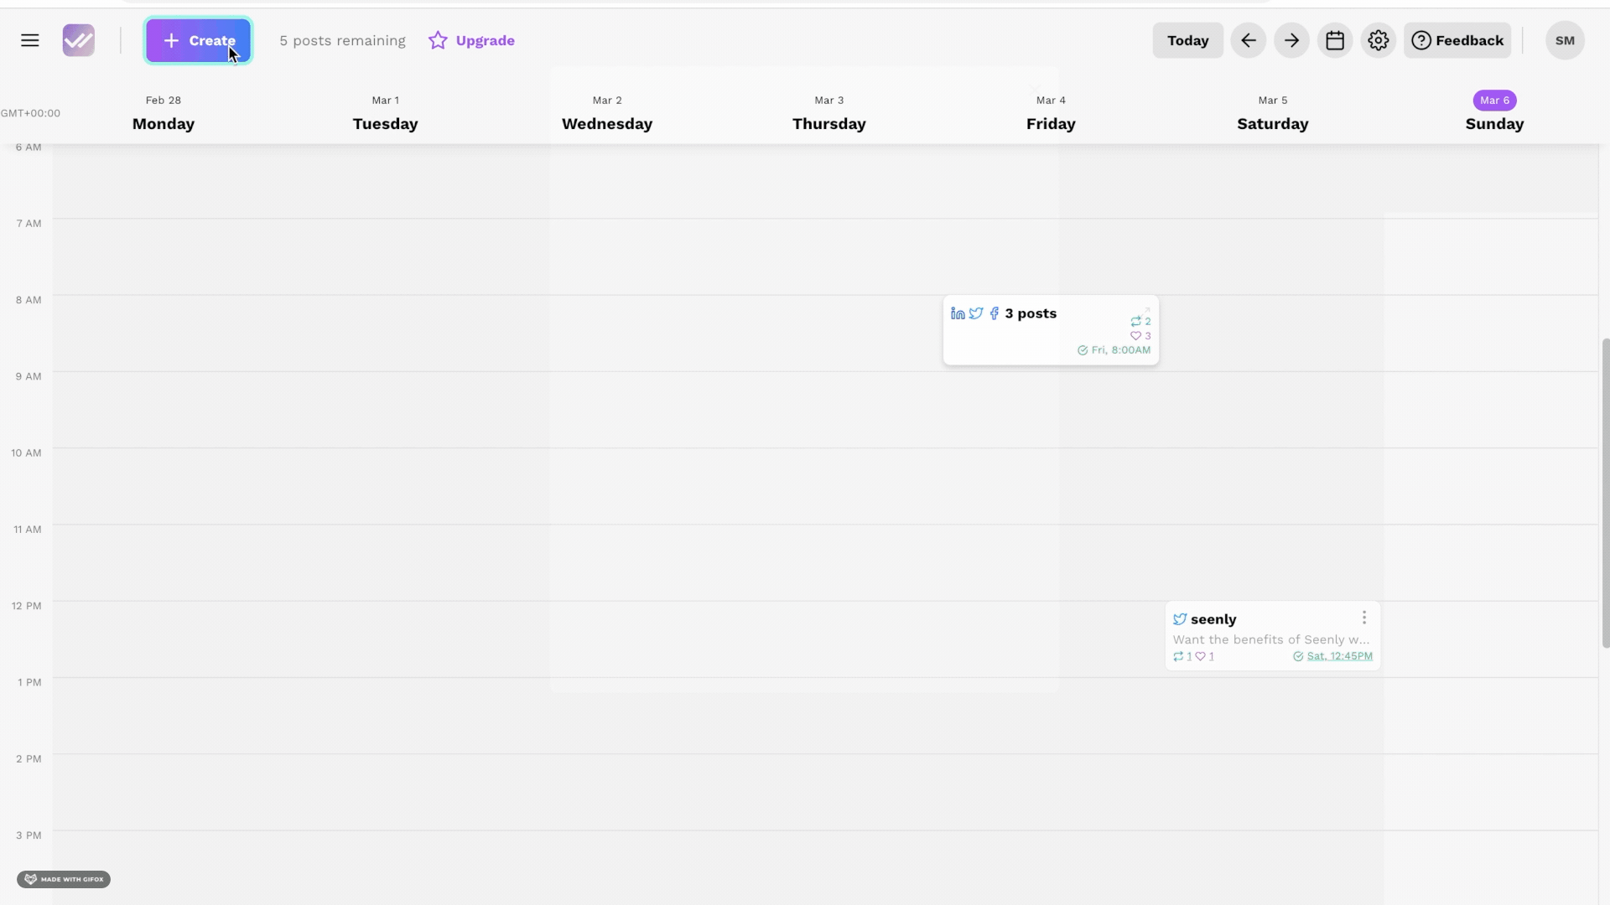The height and width of the screenshot is (905, 1610).
Task: Open the settings gear icon
Action: (1379, 40)
